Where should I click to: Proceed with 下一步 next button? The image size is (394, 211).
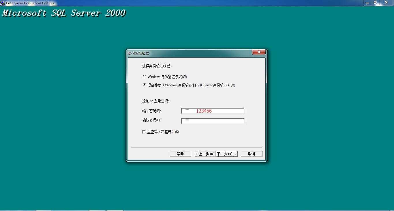point(227,154)
